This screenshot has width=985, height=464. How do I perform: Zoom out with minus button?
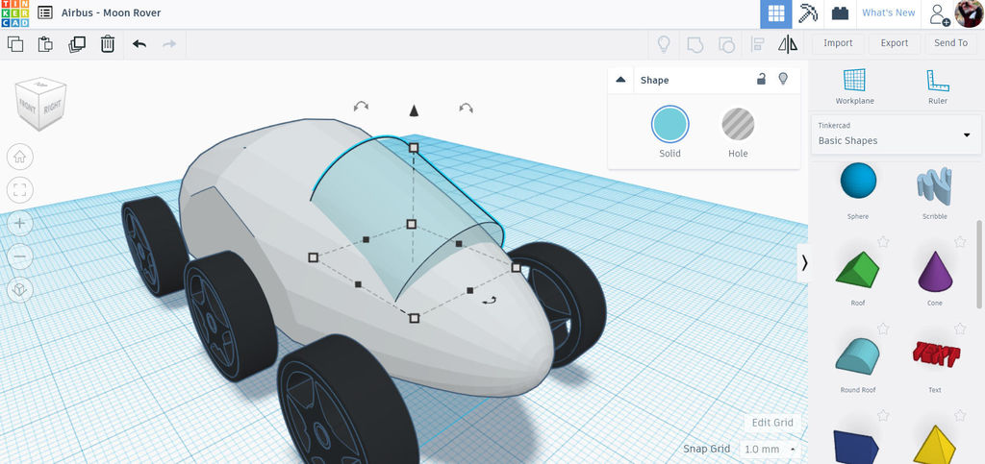coord(19,256)
